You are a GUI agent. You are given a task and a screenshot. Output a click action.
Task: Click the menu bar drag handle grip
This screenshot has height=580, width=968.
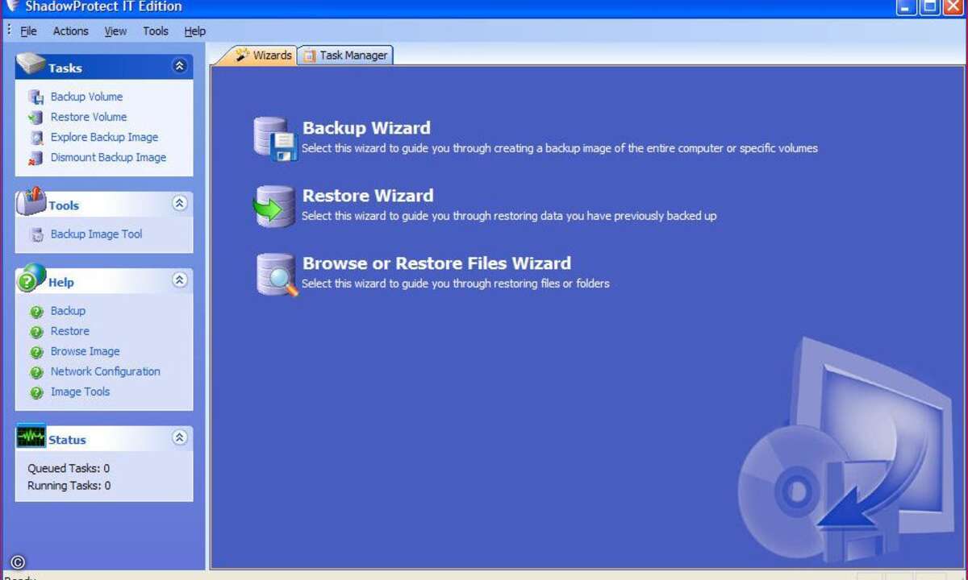pyautogui.click(x=9, y=30)
